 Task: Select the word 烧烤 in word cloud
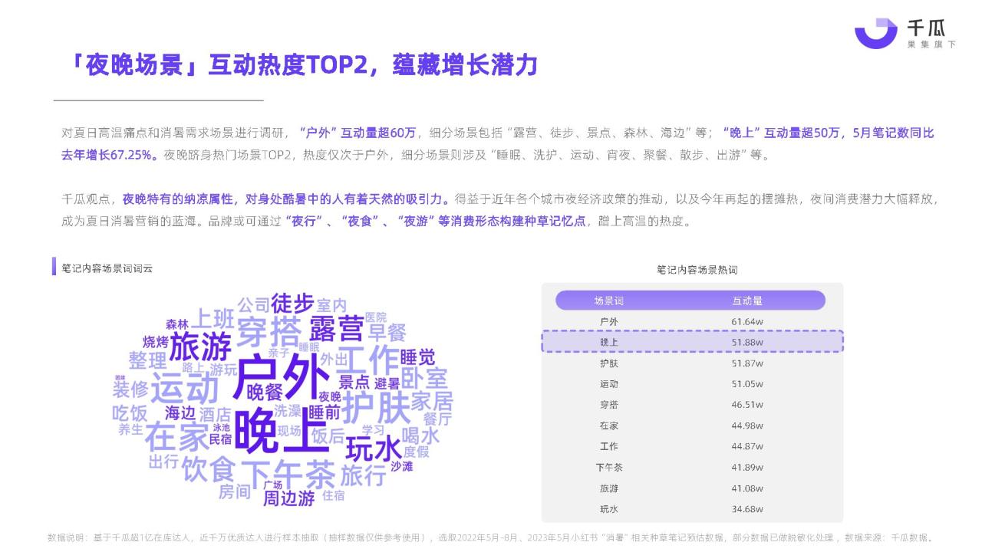[x=155, y=342]
